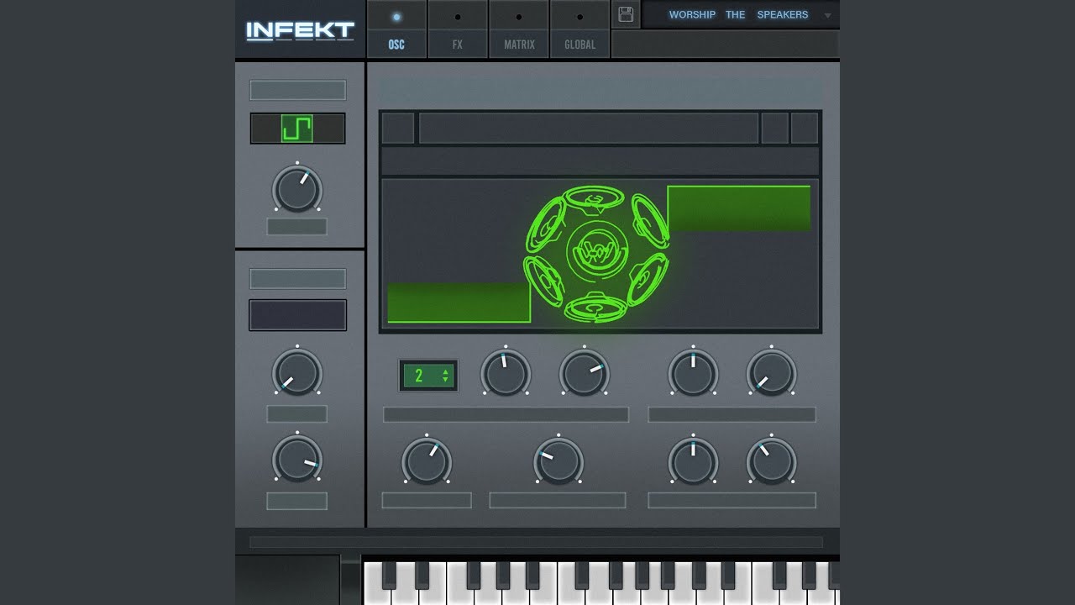1075x605 pixels.
Task: Click the knob below the square waveform selector
Action: [x=297, y=189]
